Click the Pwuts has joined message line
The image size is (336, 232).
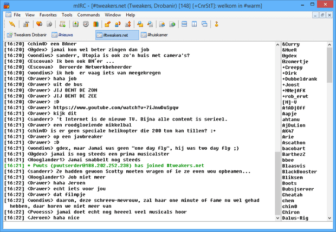pos(104,165)
